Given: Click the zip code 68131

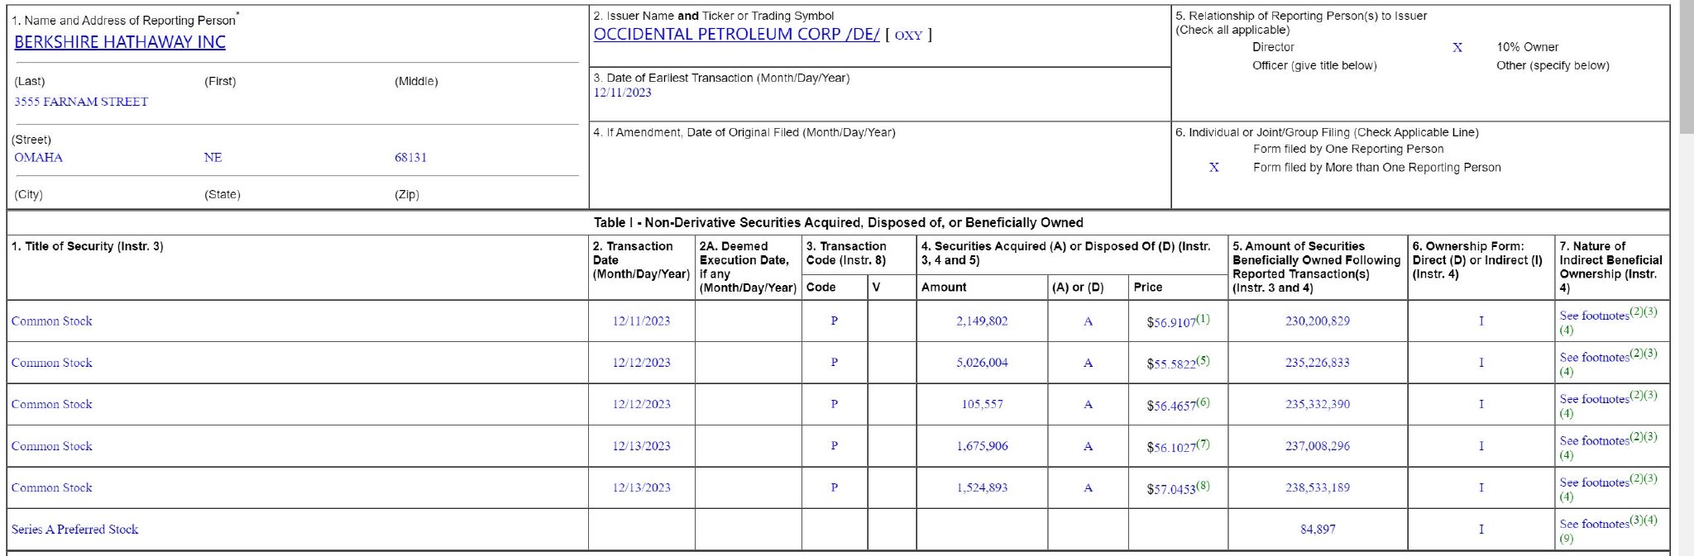Looking at the screenshot, I should point(410,157).
